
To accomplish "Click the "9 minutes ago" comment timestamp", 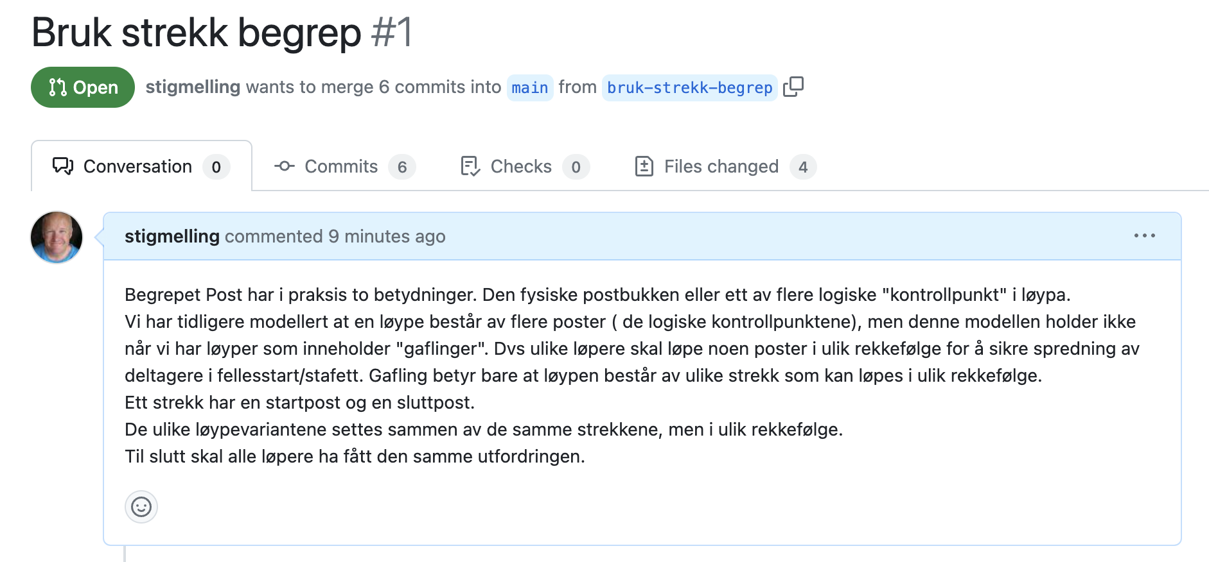I will click(x=387, y=236).
